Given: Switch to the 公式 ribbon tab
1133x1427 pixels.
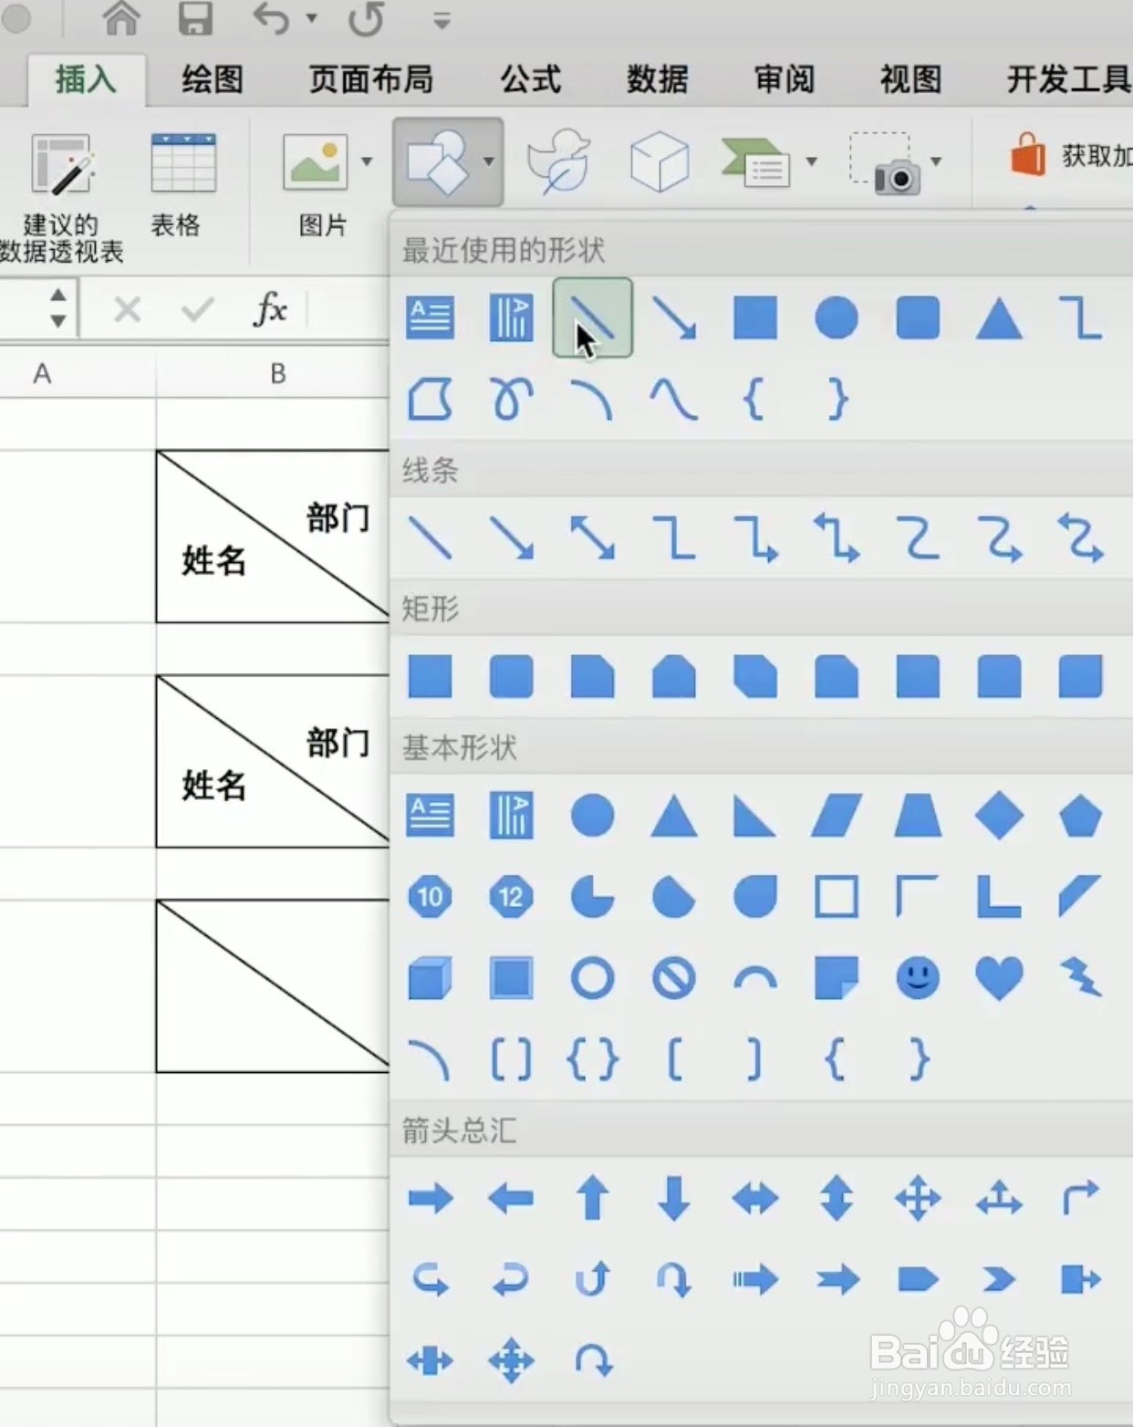Looking at the screenshot, I should [530, 80].
